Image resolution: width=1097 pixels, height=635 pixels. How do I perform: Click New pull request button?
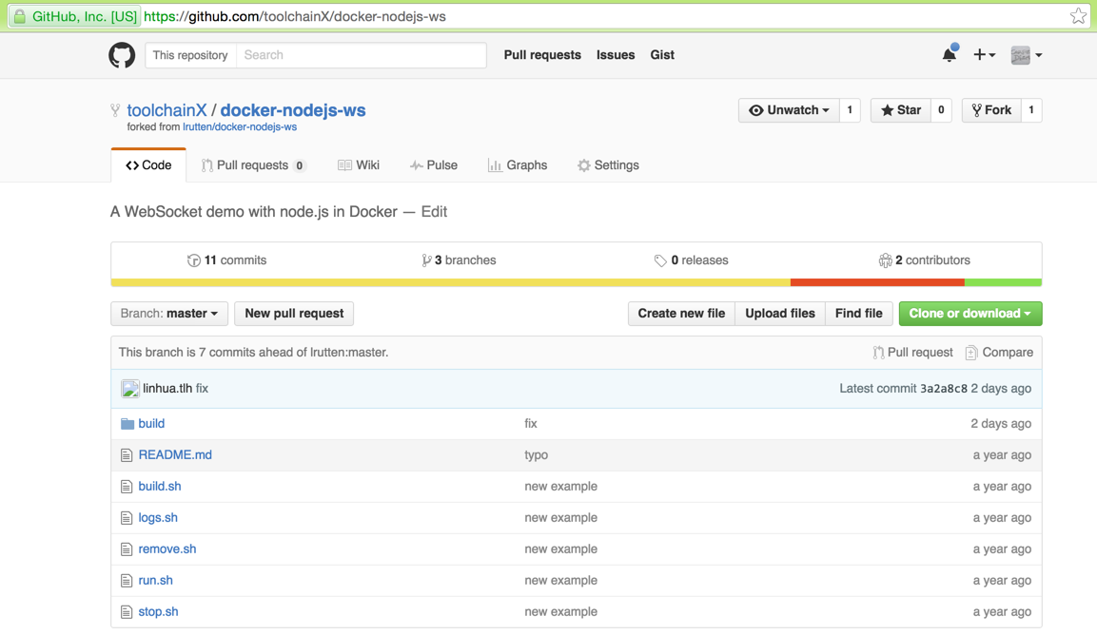[x=294, y=314]
